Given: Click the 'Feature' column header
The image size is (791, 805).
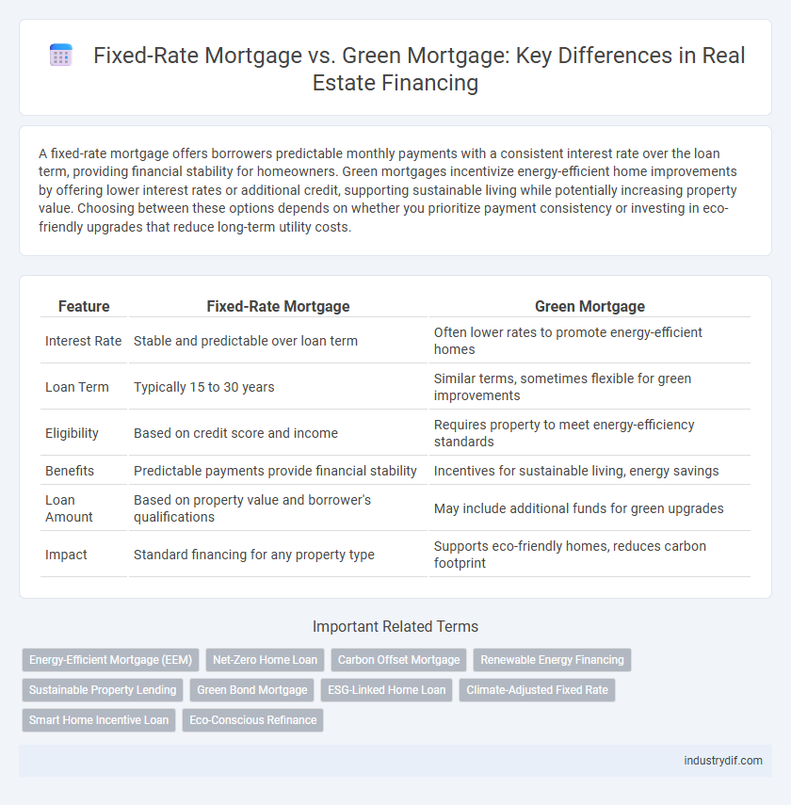Looking at the screenshot, I should (84, 307).
